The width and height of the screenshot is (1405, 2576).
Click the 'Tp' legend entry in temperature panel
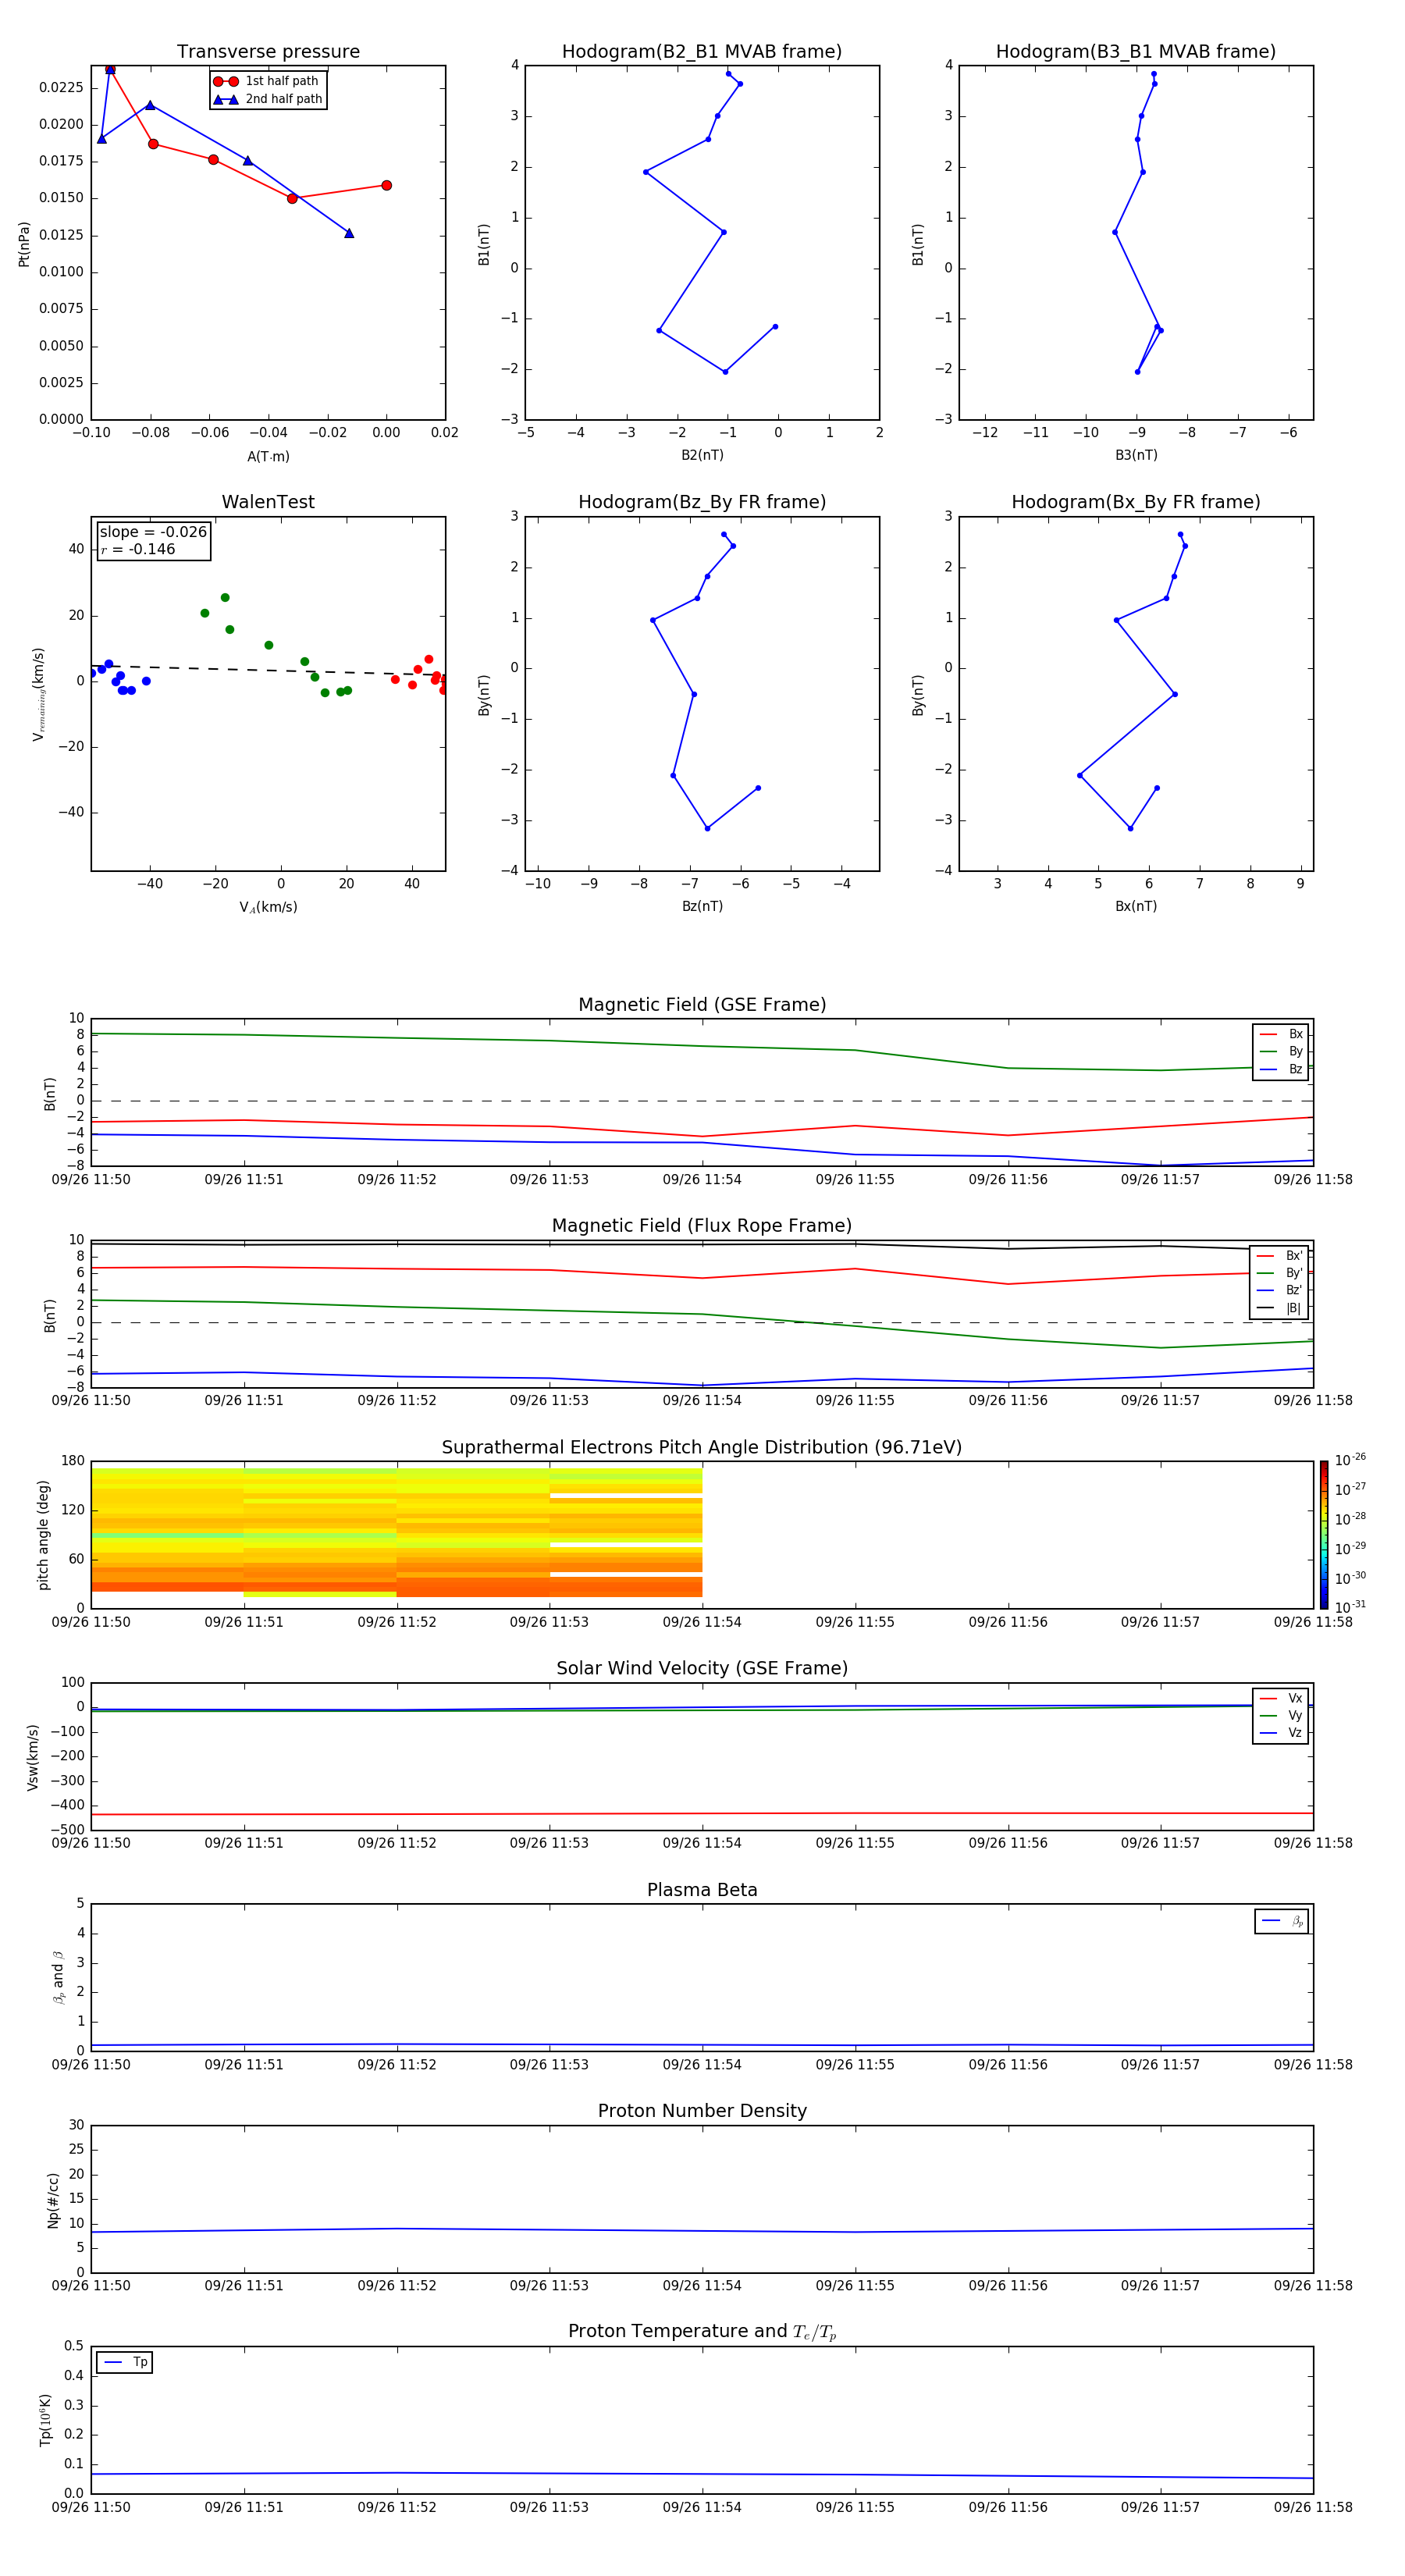click(125, 2362)
